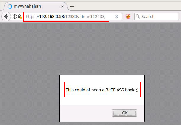Stop loading with the address bar X

click(117, 17)
